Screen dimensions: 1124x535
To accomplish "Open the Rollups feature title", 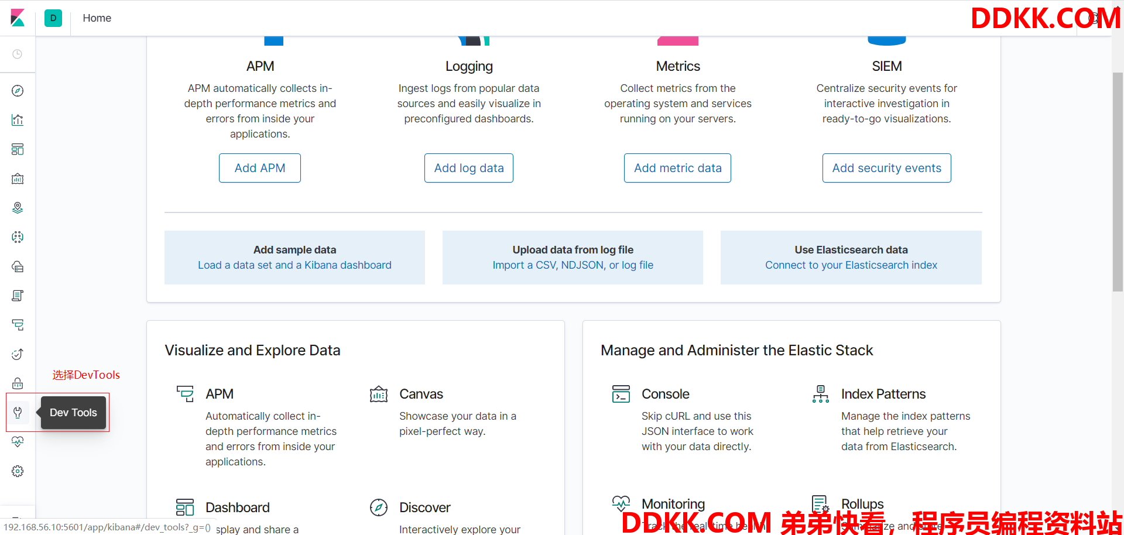I will coord(862,504).
